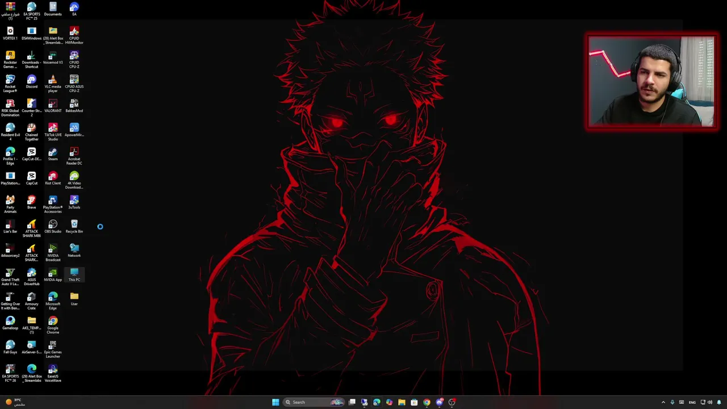Open the Documents desktop icon
Viewport: 727px width, 409px height.
[x=53, y=9]
